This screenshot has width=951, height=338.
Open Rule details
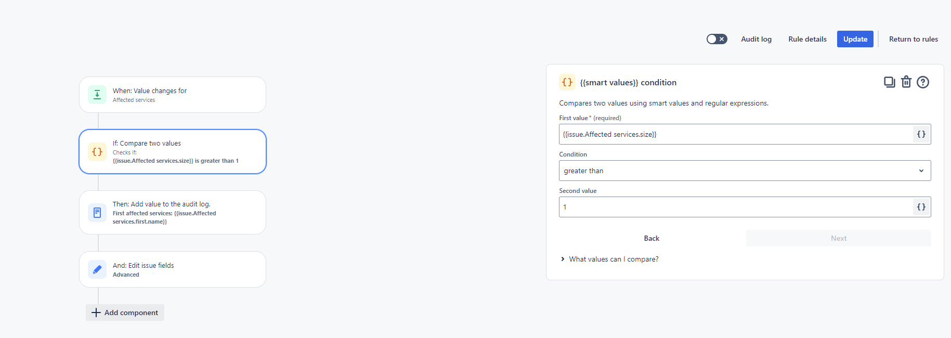(807, 39)
